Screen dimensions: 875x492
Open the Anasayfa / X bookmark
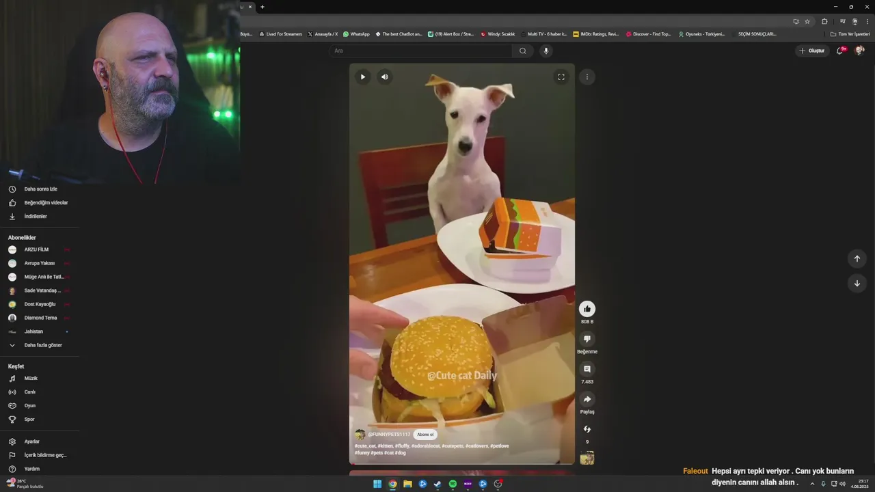pyautogui.click(x=323, y=33)
